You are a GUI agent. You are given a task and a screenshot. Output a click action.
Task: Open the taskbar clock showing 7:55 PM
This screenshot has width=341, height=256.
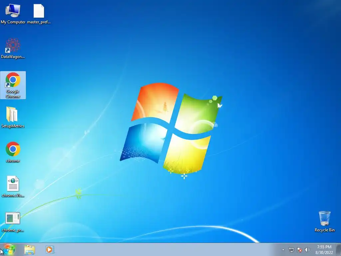tap(324, 250)
